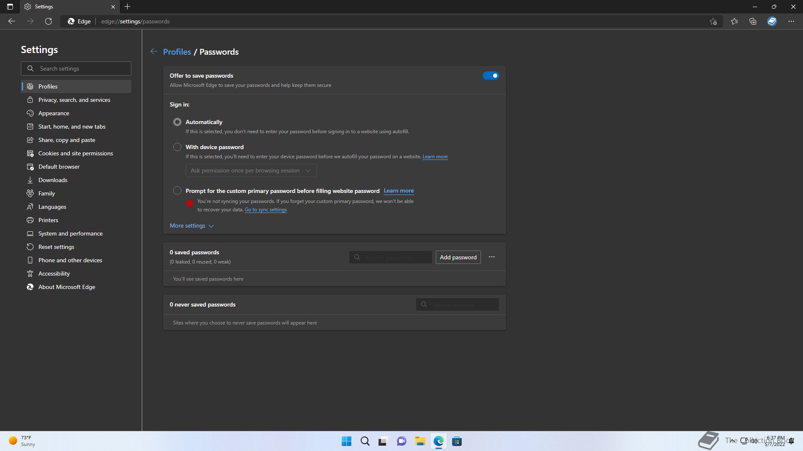Image resolution: width=803 pixels, height=451 pixels.
Task: Click the profile avatar icon
Action: pos(772,21)
